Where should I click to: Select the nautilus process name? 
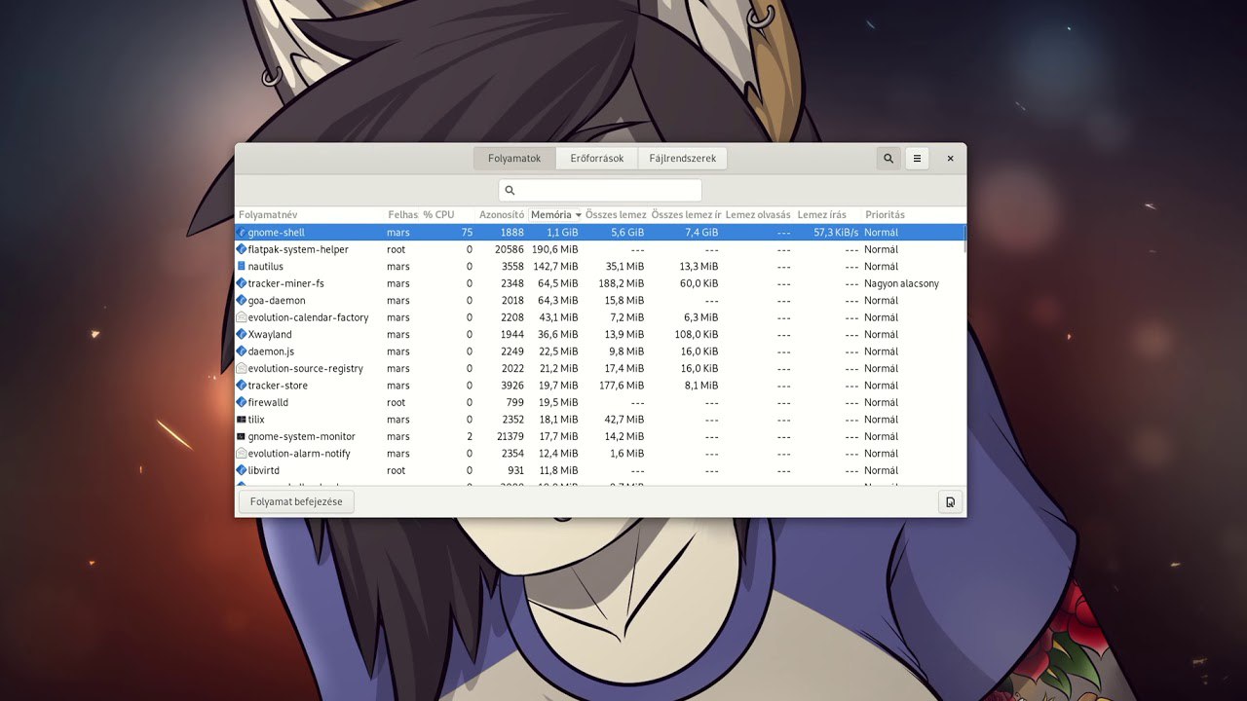pyautogui.click(x=266, y=266)
